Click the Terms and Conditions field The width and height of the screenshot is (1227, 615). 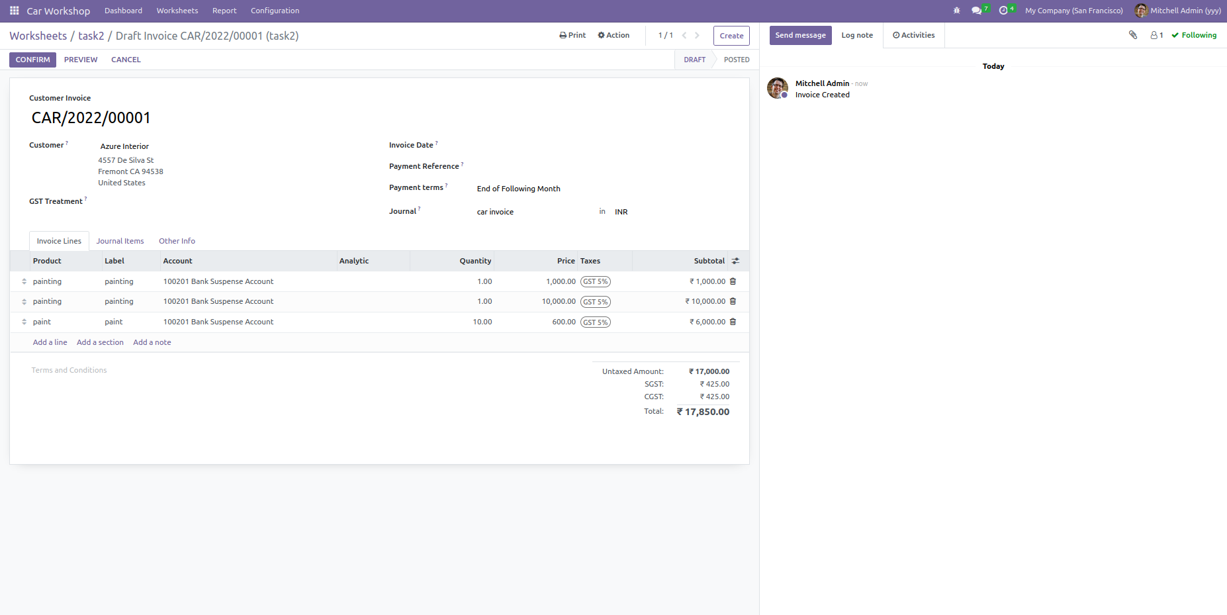coord(69,370)
